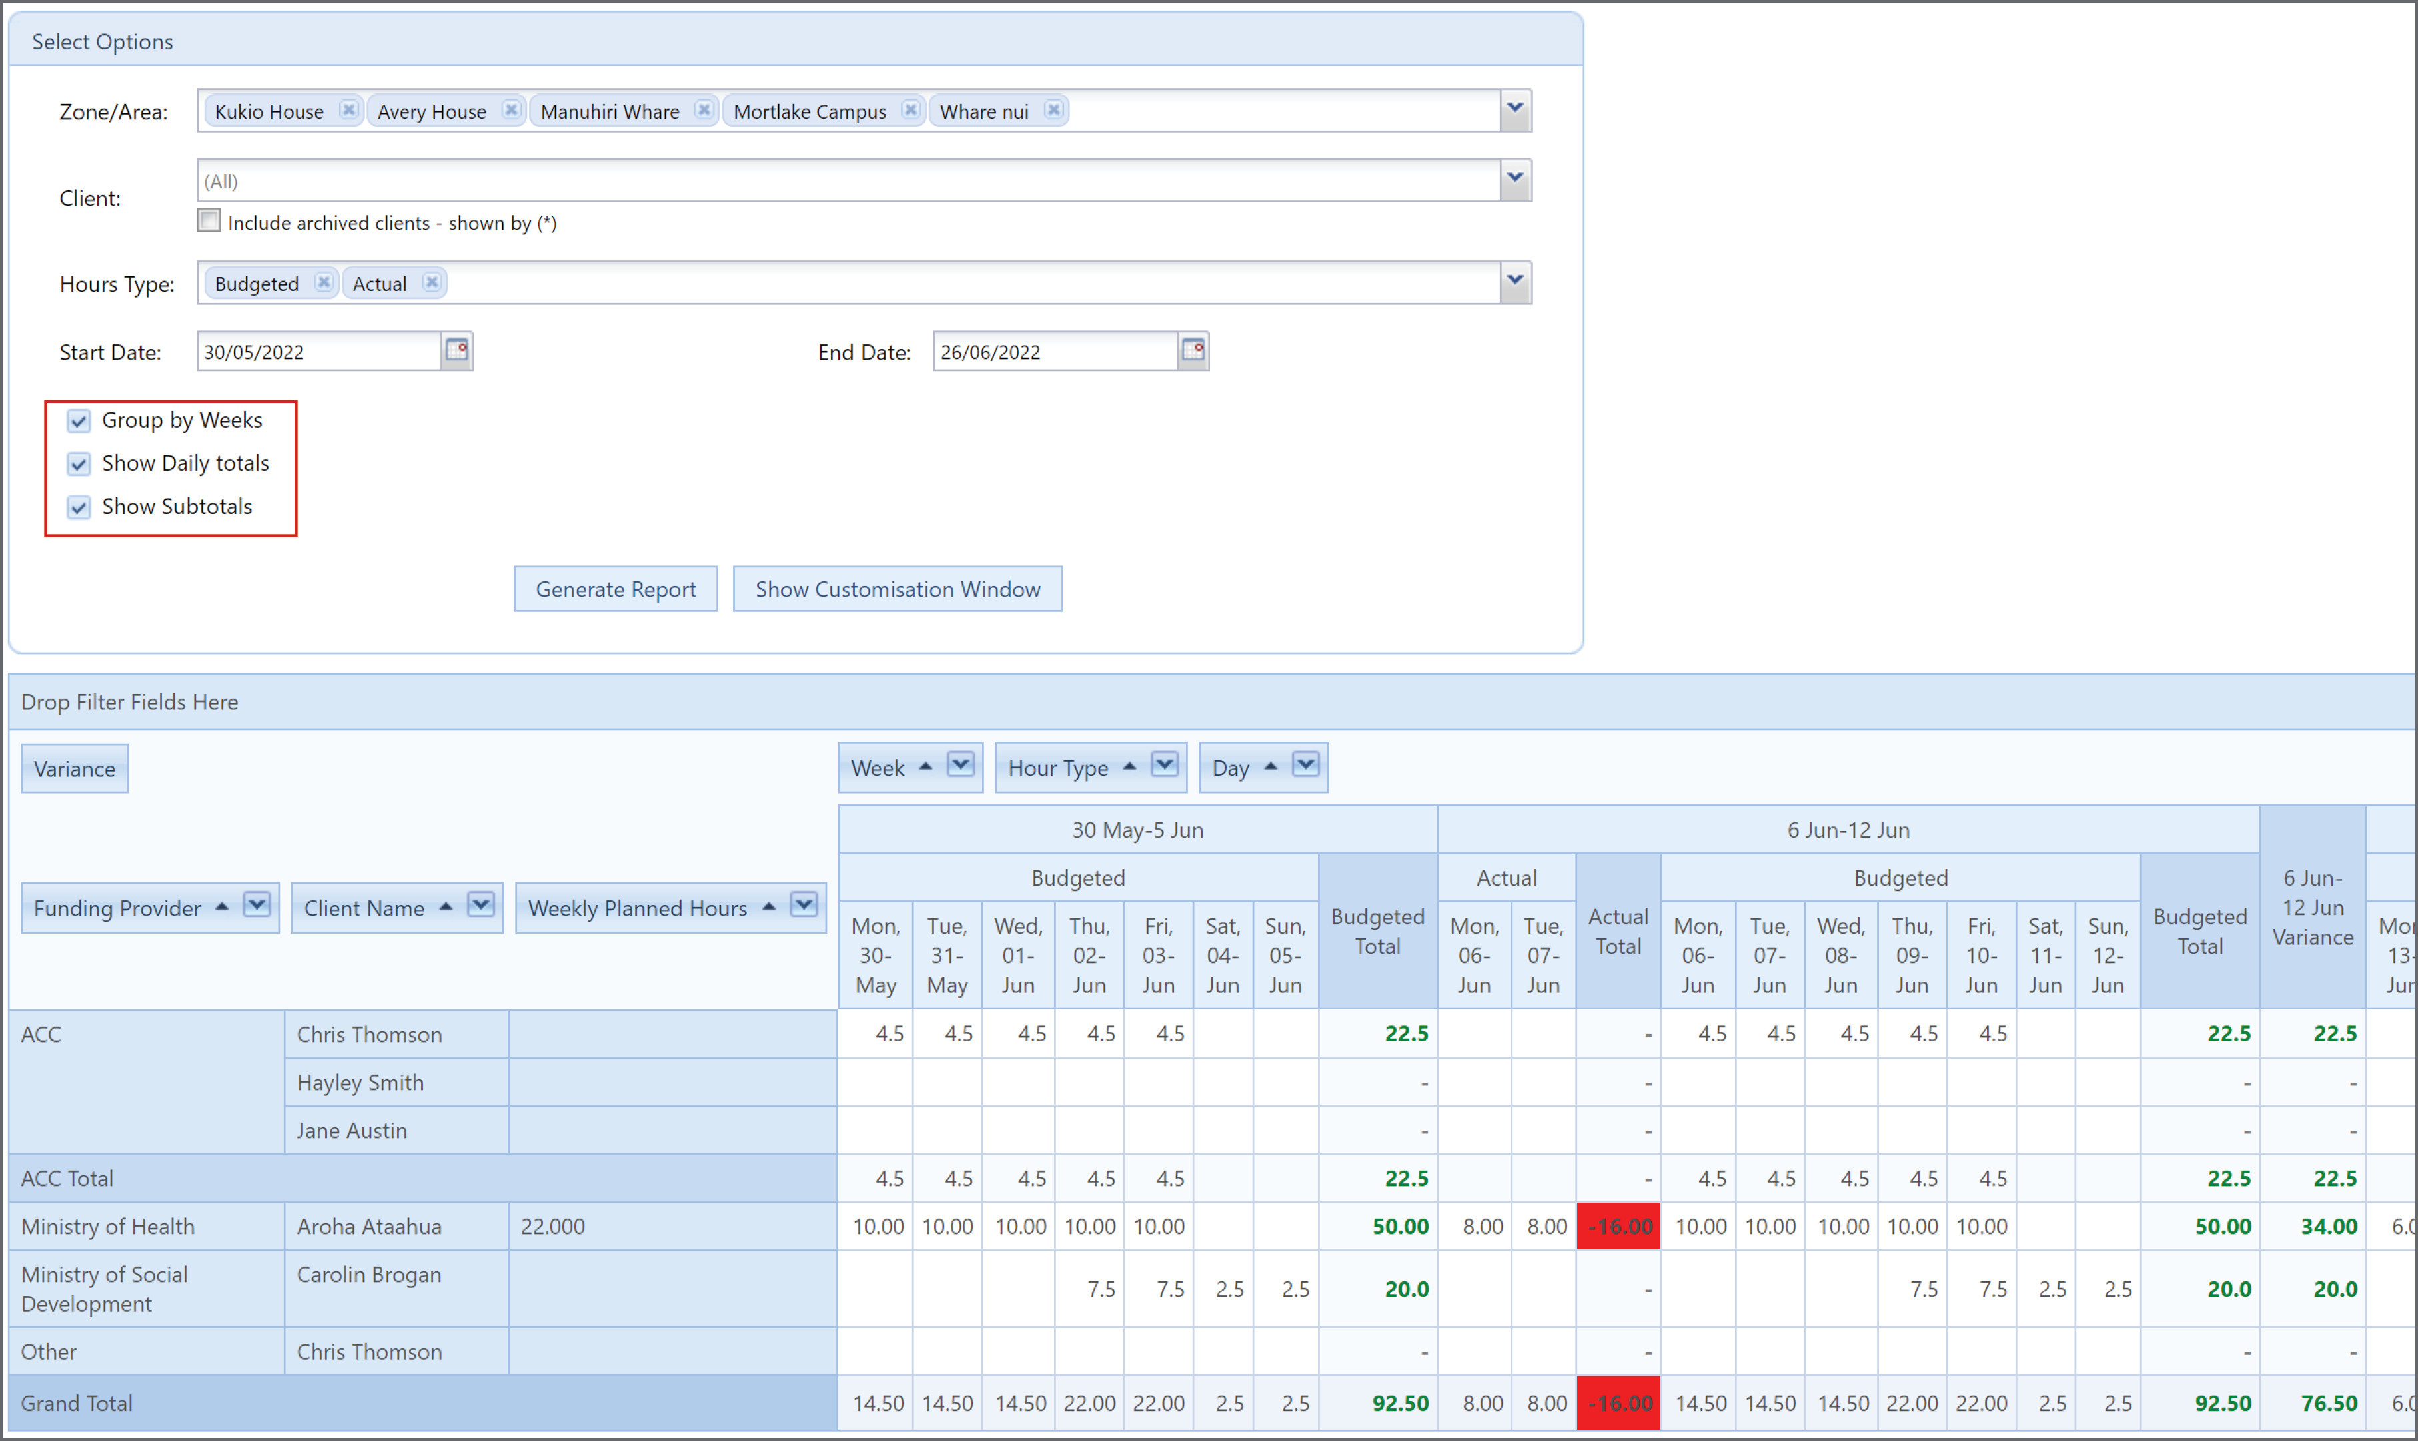2418x1441 pixels.
Task: Click the Variance data field button
Action: point(75,769)
